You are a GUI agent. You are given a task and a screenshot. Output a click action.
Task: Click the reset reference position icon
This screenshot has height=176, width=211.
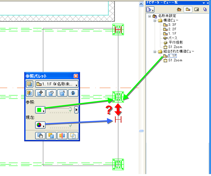point(62,93)
